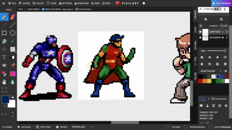Viewport: 232px width, 130px height.
Task: Choose the Color Picker eyedropper tool
Action: point(13,41)
